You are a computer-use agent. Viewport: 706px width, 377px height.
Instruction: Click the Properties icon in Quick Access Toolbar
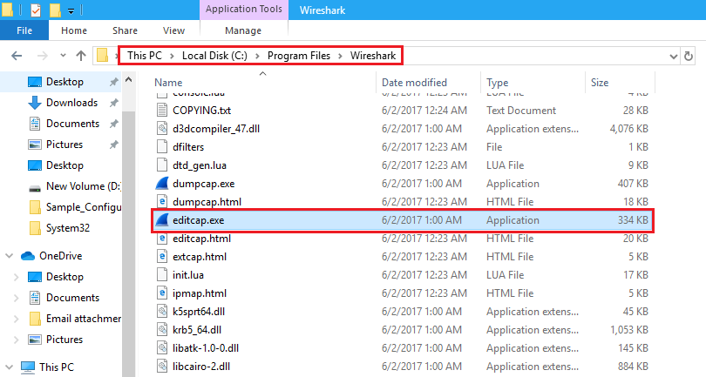(35, 10)
